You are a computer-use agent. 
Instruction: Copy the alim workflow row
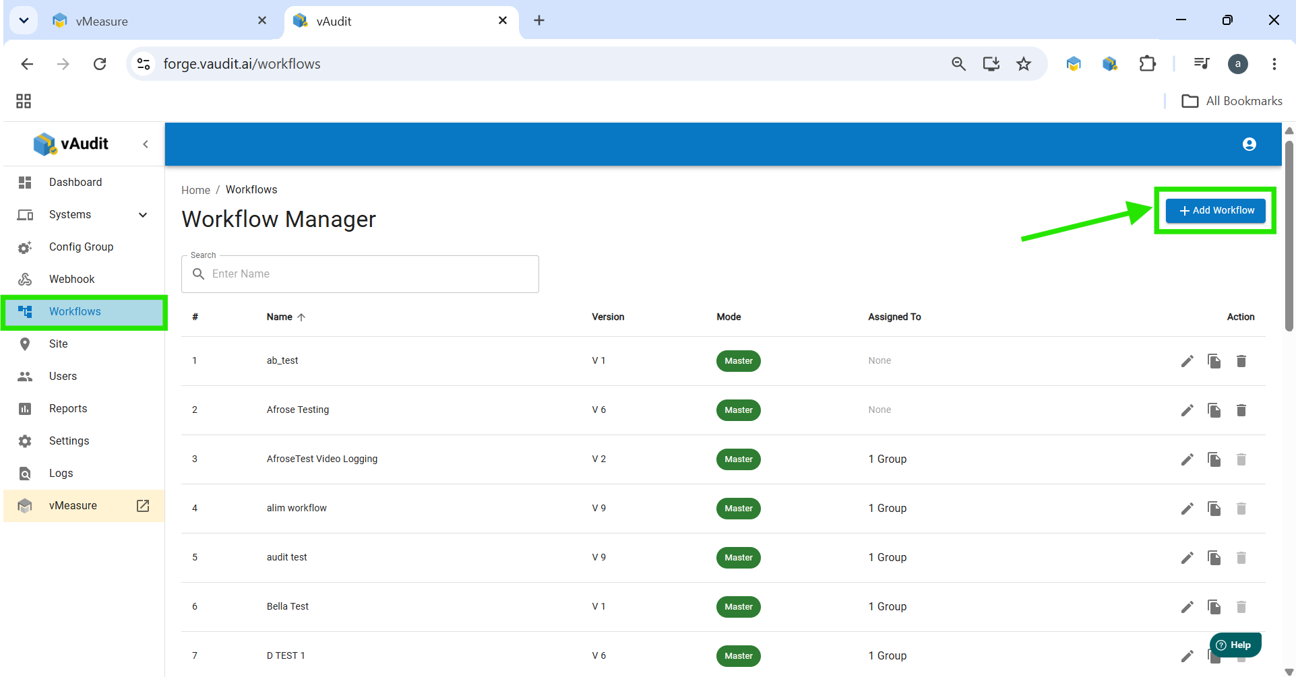pyautogui.click(x=1214, y=509)
